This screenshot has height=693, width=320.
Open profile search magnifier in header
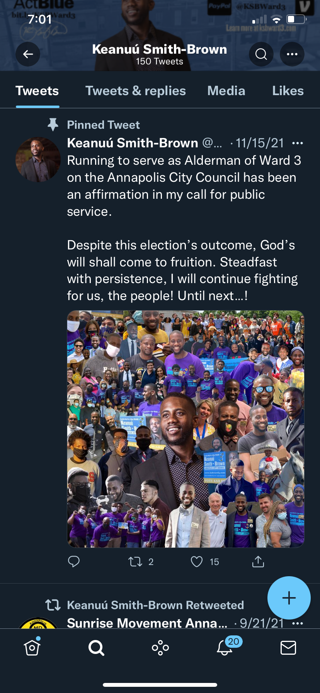tap(261, 54)
